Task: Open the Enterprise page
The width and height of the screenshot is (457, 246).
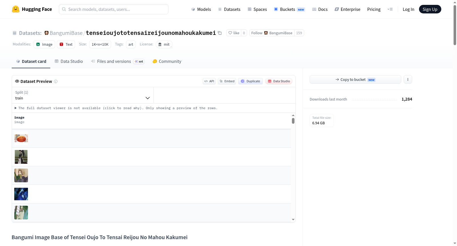Action: tap(348, 9)
